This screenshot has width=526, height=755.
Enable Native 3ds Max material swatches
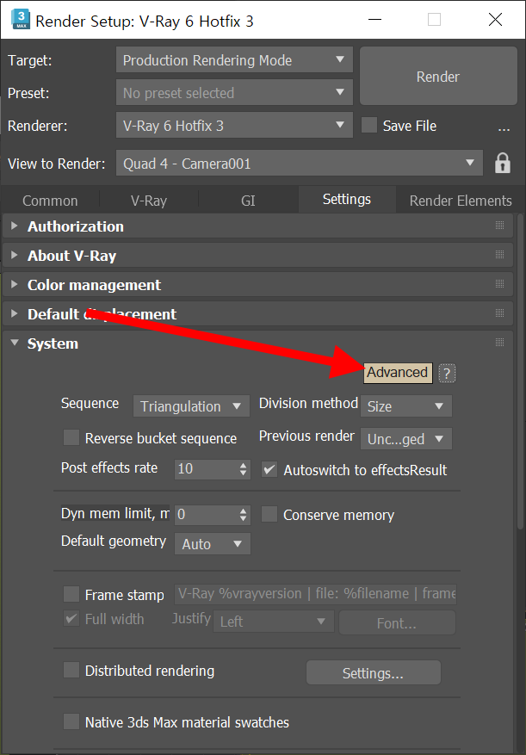click(71, 722)
